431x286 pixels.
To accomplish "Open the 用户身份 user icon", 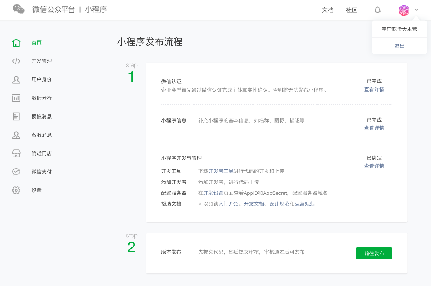I will point(16,79).
